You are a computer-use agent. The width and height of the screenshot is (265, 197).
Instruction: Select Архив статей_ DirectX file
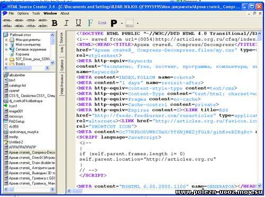pos(32,157)
